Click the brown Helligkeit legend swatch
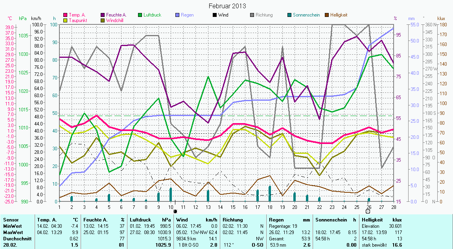Screen dimensions: 453x249 [327, 15]
